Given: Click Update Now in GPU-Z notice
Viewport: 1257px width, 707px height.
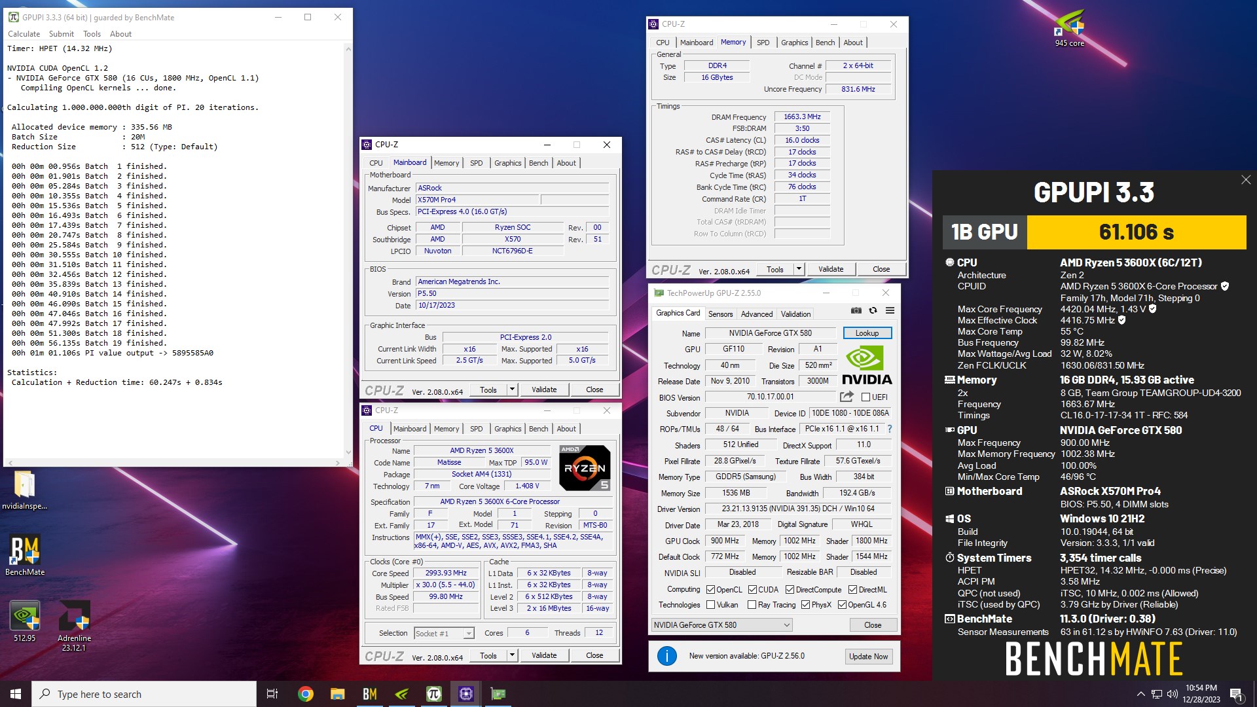Looking at the screenshot, I should click(868, 657).
